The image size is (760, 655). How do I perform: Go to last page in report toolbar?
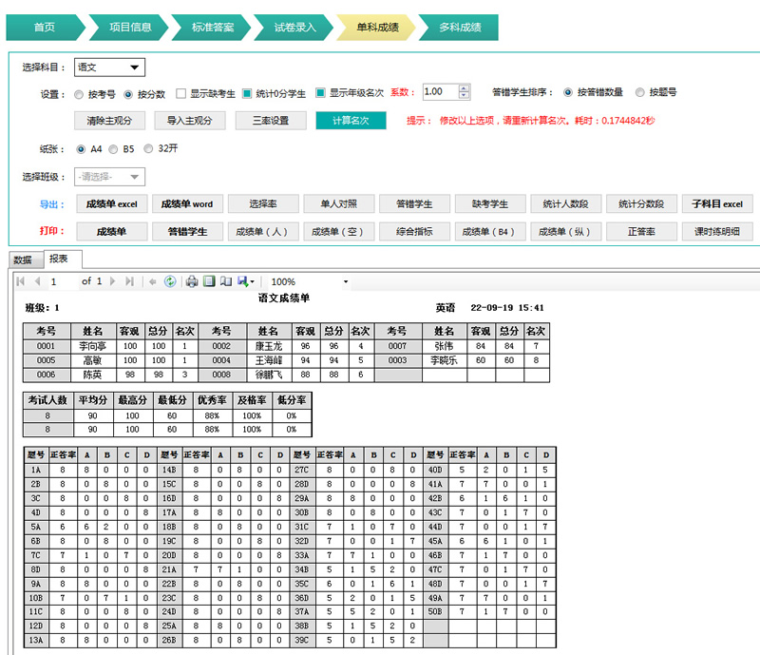coord(129,281)
